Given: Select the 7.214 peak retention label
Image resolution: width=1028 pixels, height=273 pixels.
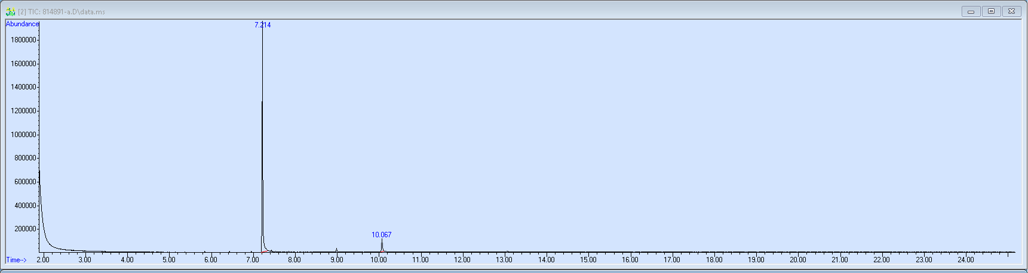Looking at the screenshot, I should click(x=262, y=25).
